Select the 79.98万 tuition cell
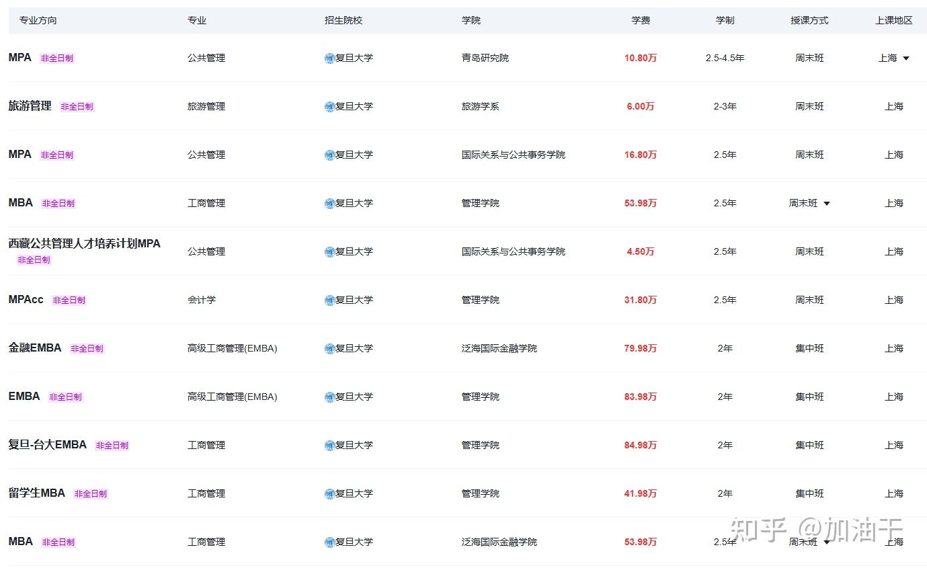 pos(641,349)
